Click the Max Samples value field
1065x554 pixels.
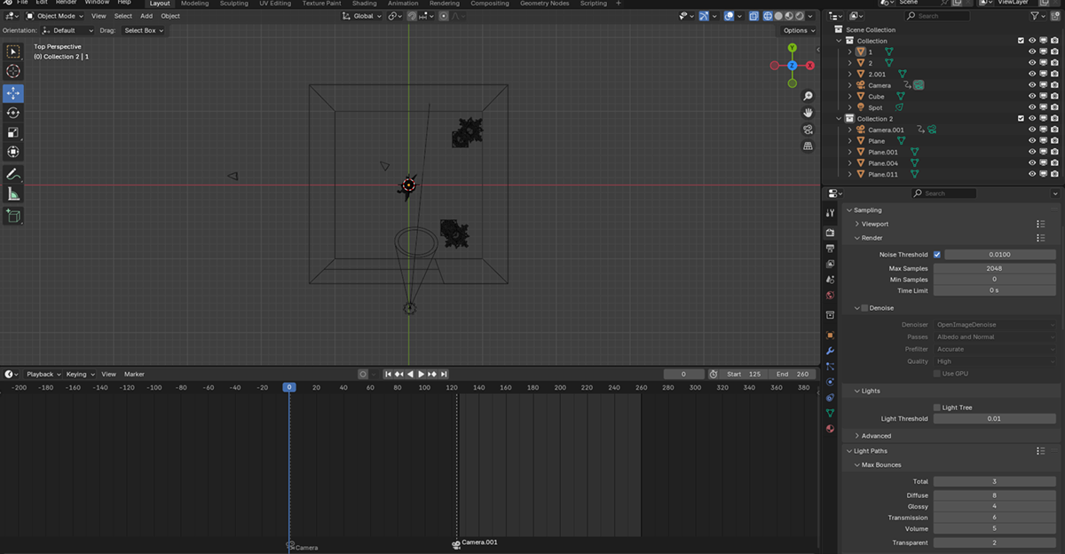pyautogui.click(x=994, y=268)
